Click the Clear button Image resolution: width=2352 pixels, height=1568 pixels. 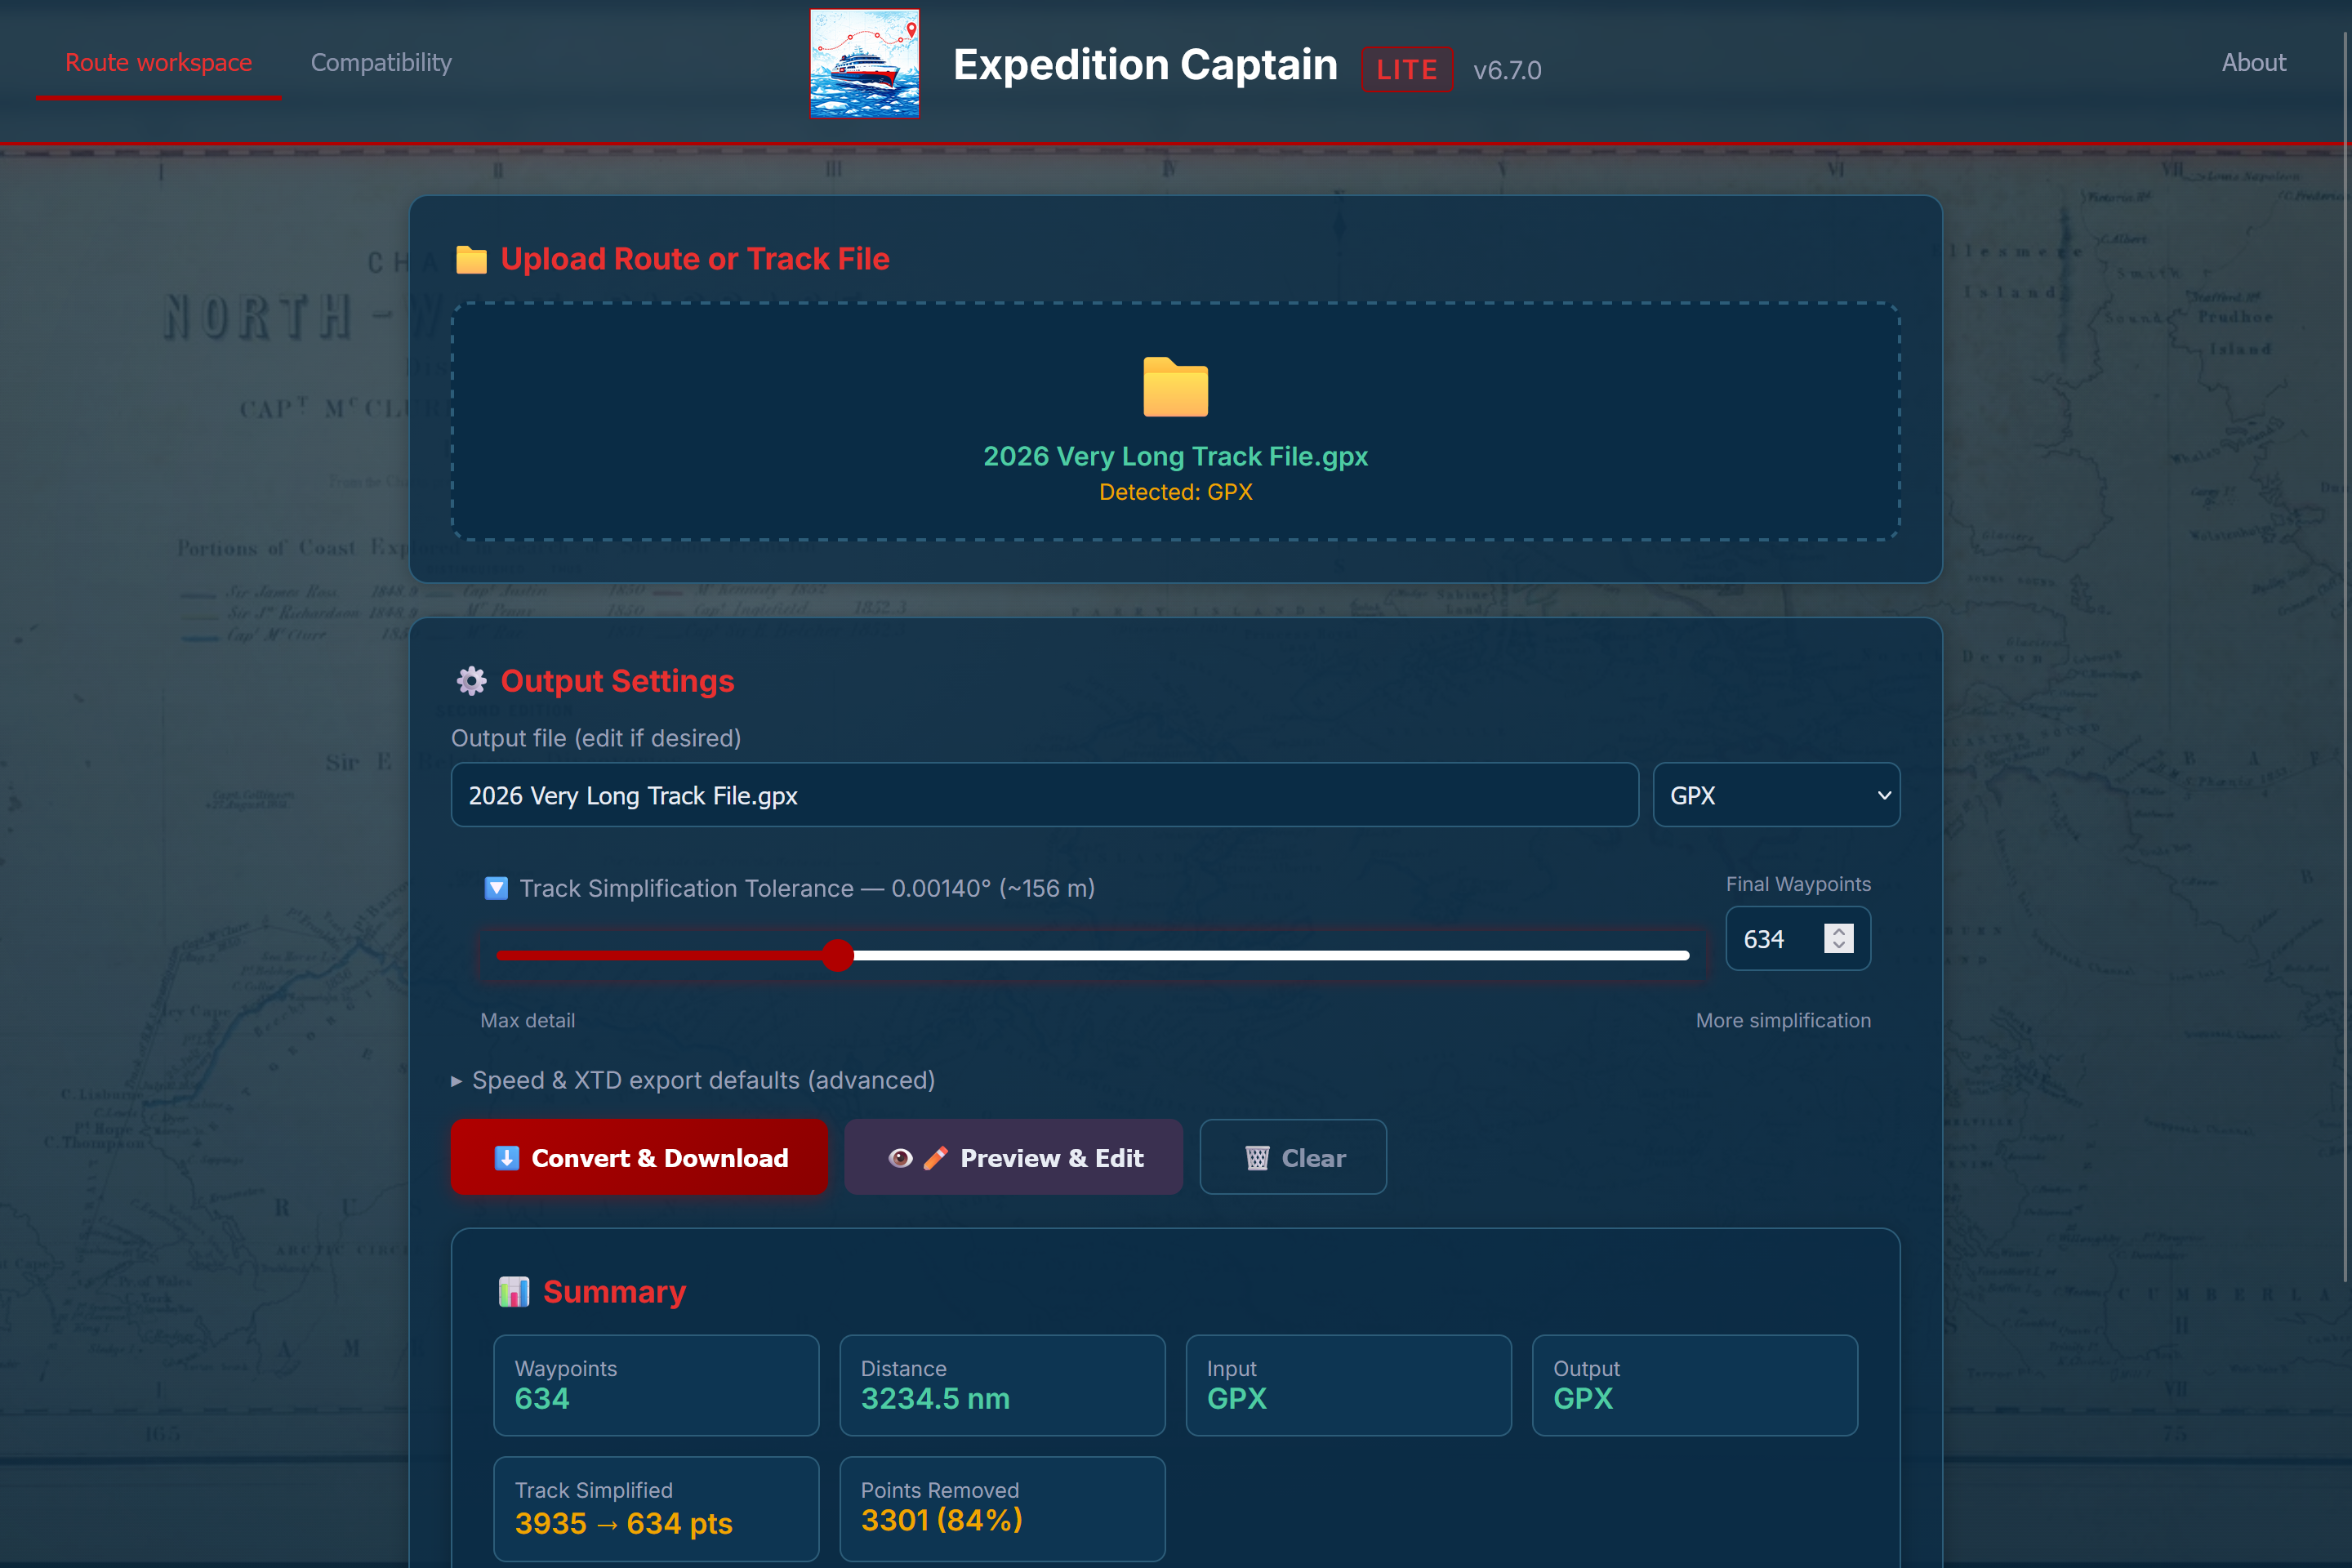point(1293,1157)
